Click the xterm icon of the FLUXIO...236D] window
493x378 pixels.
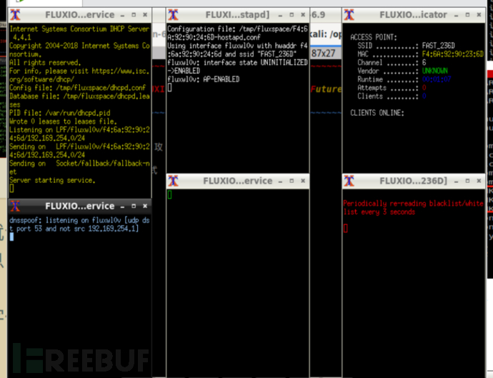(x=349, y=181)
